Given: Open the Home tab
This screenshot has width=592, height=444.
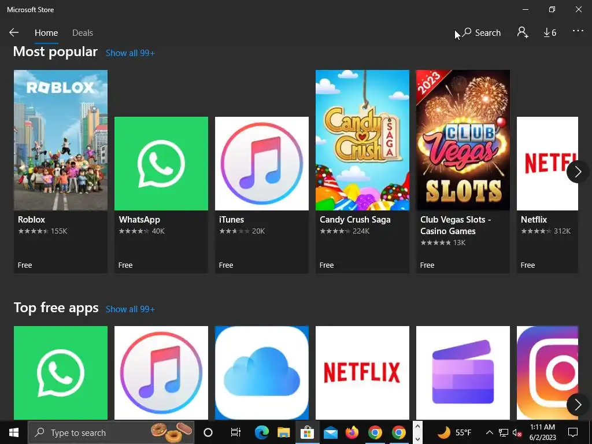Looking at the screenshot, I should pyautogui.click(x=46, y=33).
